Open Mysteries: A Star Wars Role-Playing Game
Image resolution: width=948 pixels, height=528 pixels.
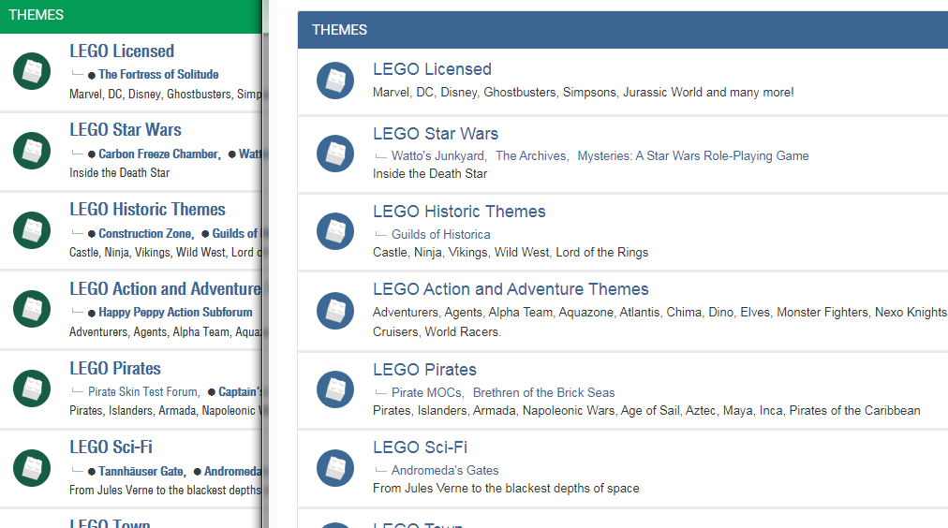[x=692, y=156]
